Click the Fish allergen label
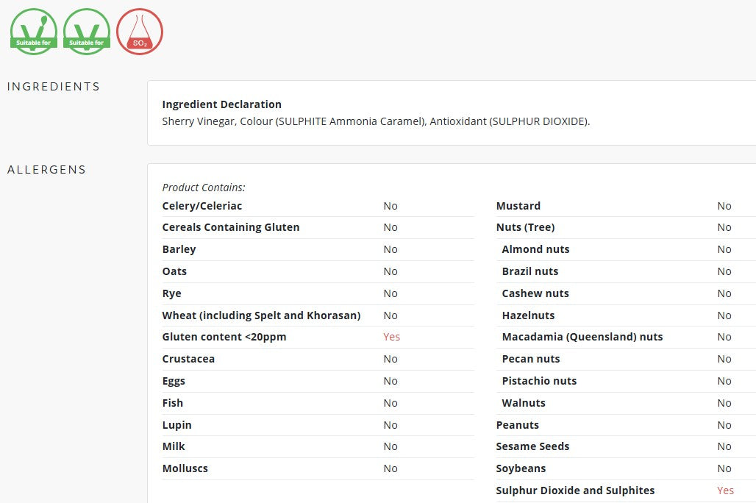This screenshot has height=503, width=756. click(173, 403)
